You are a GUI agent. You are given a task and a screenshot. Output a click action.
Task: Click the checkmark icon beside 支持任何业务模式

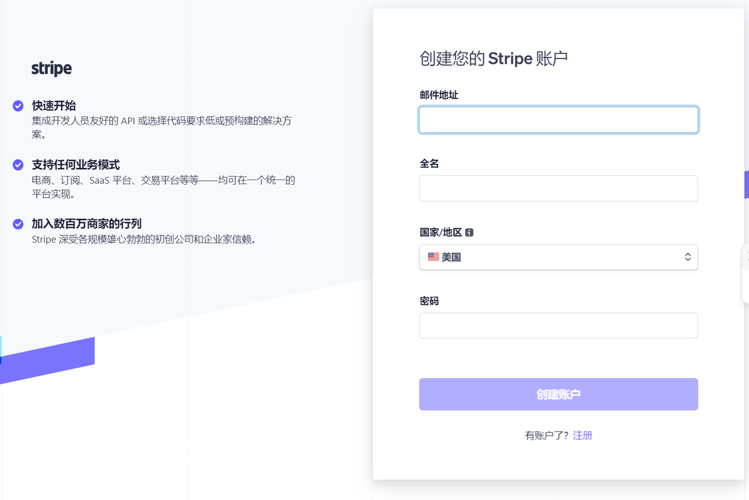pyautogui.click(x=18, y=165)
